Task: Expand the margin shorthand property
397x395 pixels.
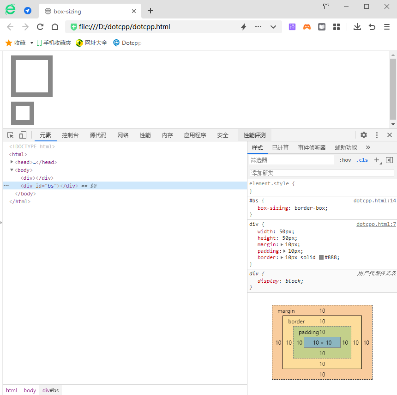Action: coord(282,244)
